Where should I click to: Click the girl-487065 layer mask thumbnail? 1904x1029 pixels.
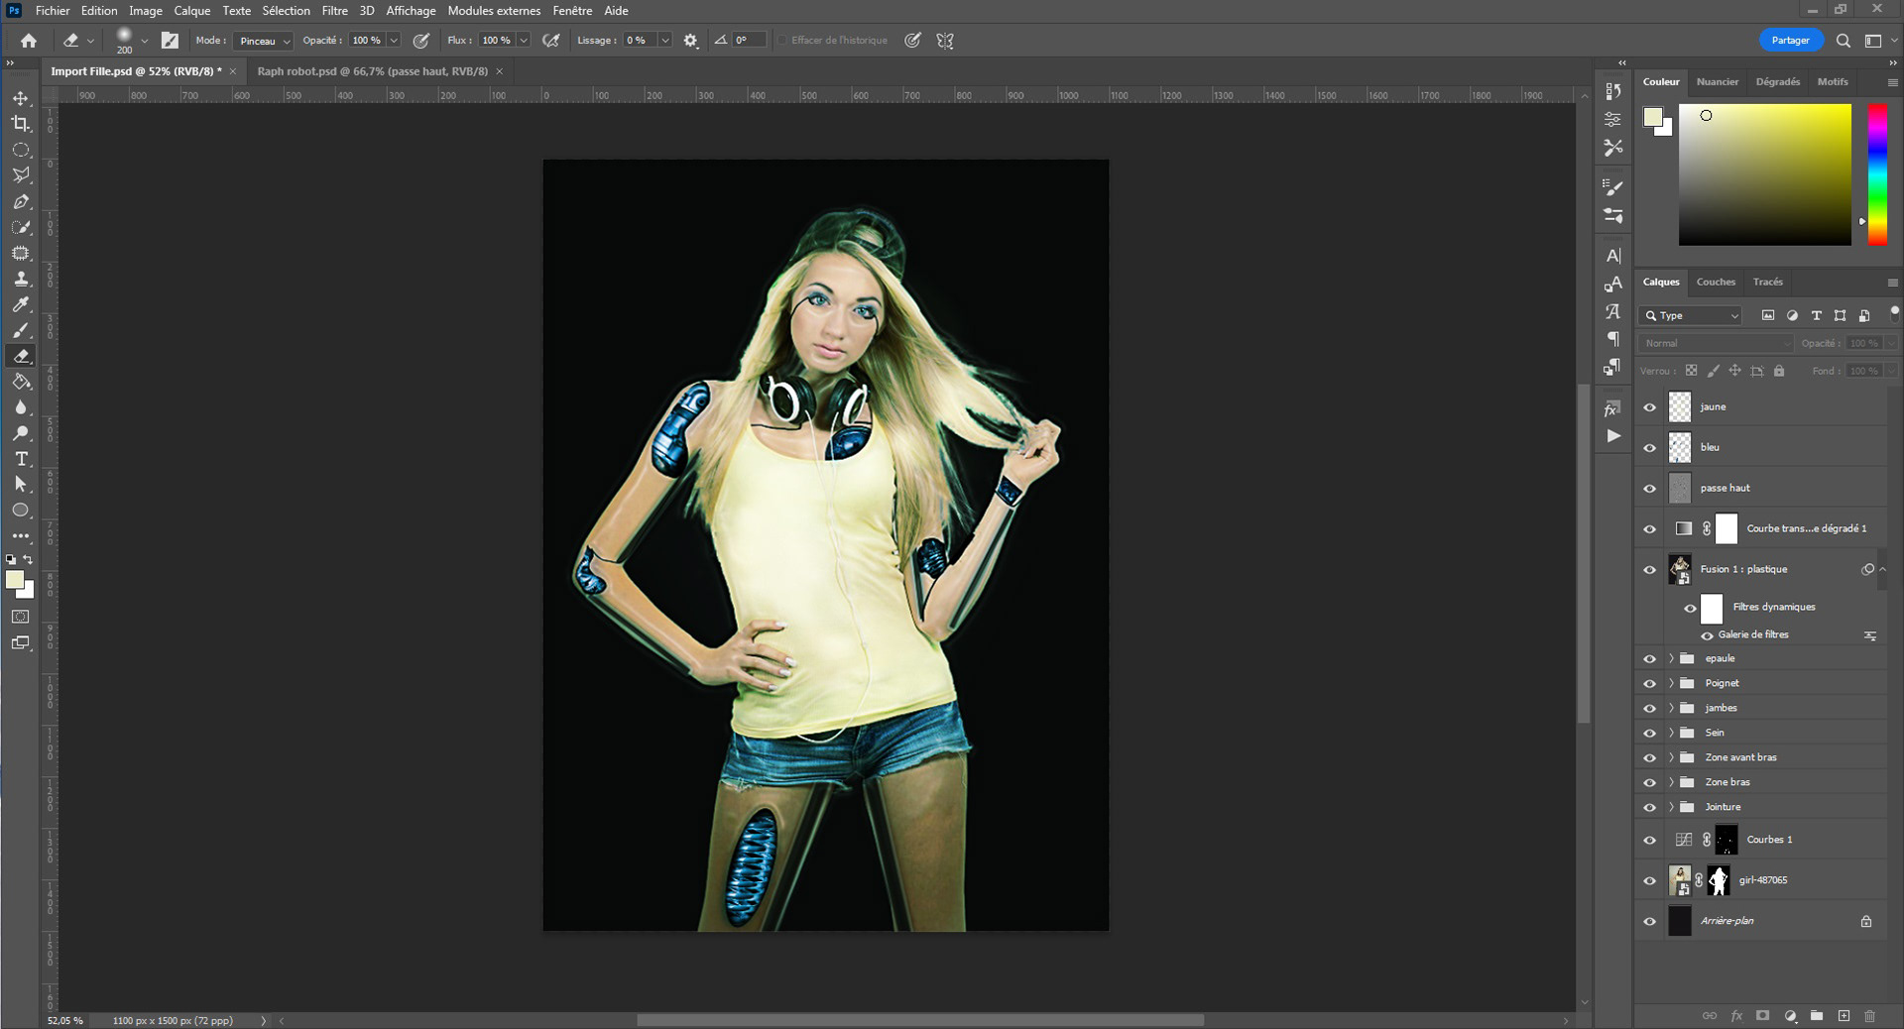click(x=1719, y=880)
